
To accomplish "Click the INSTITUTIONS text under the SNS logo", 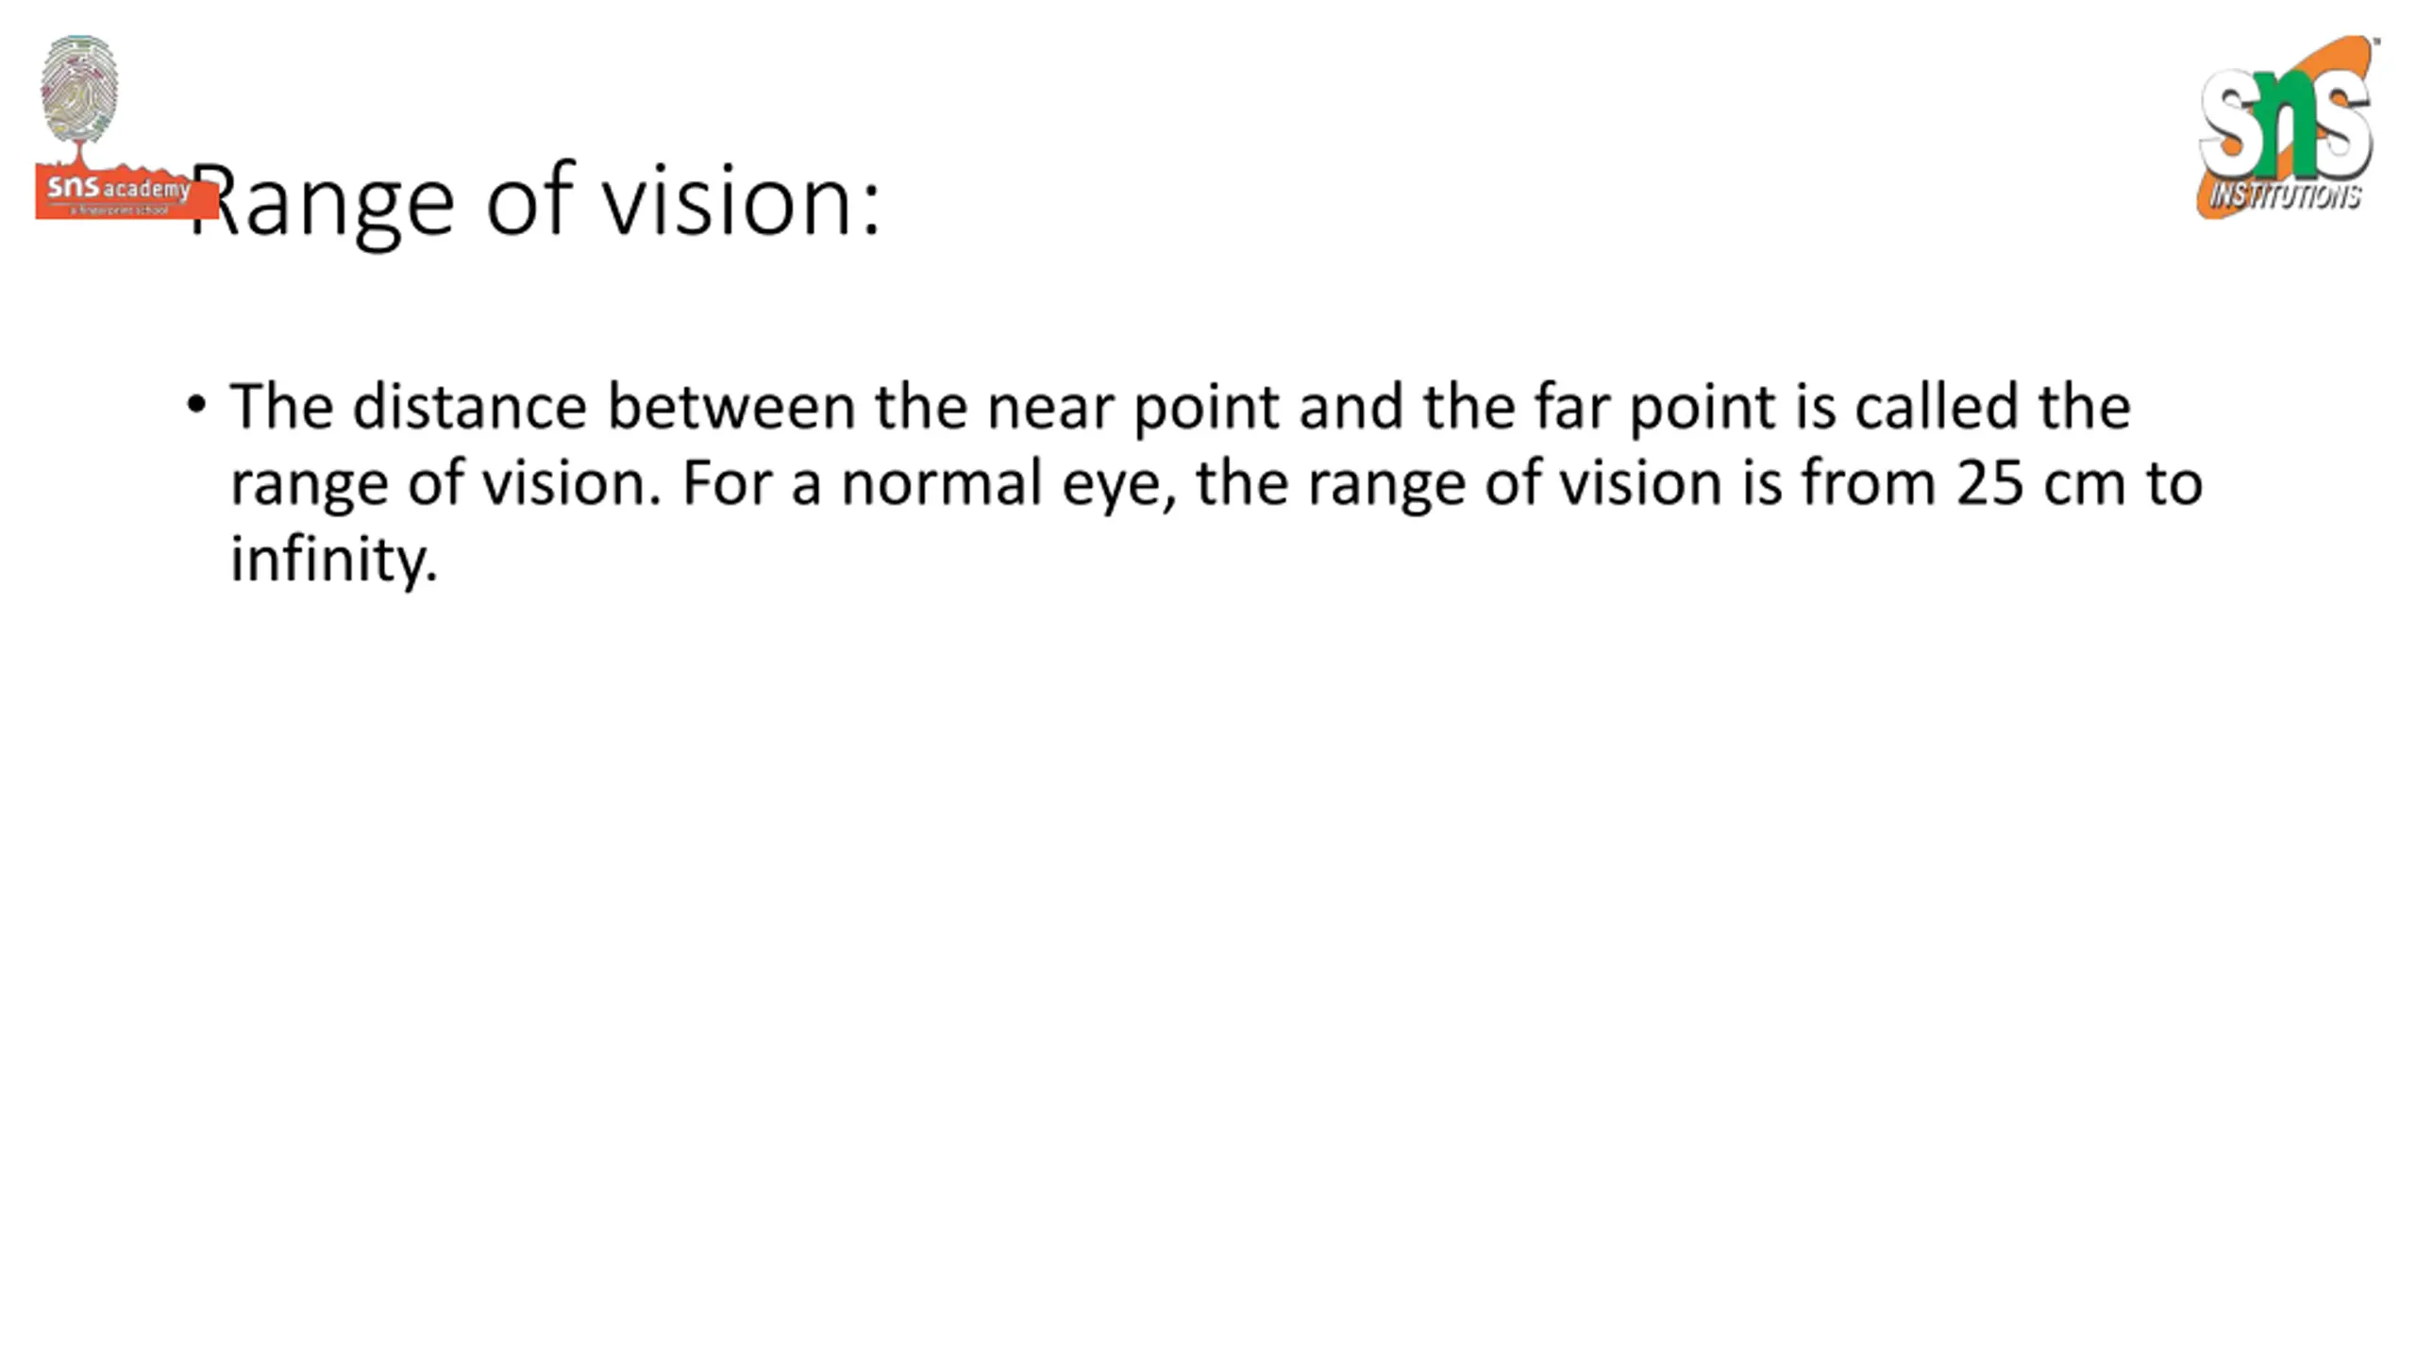I will 2285,195.
